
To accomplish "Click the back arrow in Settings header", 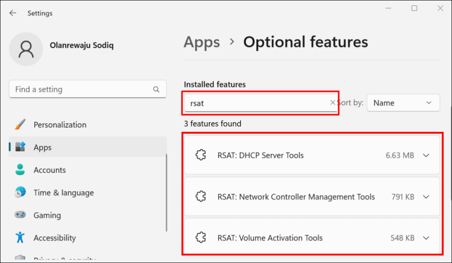I will click(x=13, y=13).
